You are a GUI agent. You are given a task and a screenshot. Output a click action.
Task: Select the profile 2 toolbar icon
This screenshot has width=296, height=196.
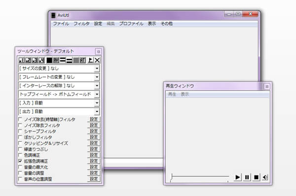[28, 60]
